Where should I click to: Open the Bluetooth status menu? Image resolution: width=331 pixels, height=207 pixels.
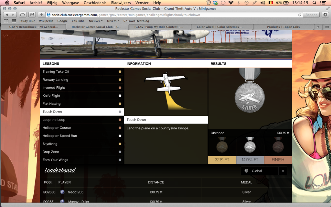239,3
